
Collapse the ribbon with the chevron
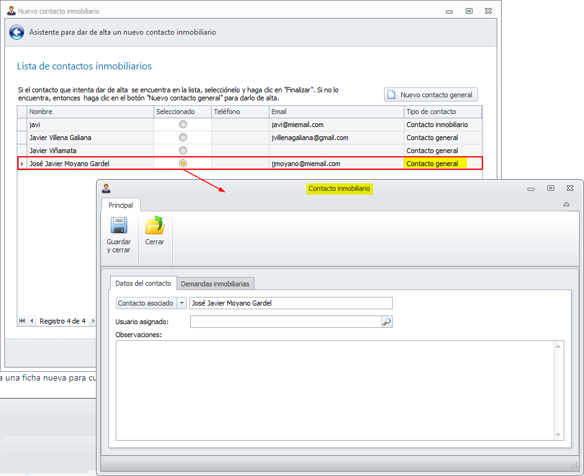pos(566,205)
